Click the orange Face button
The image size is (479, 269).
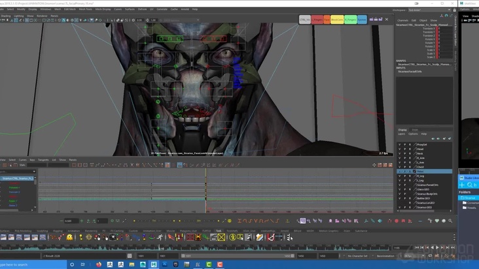click(327, 20)
